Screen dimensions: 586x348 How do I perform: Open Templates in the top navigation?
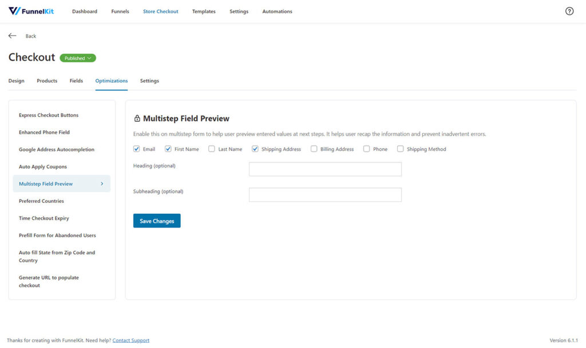(x=204, y=11)
